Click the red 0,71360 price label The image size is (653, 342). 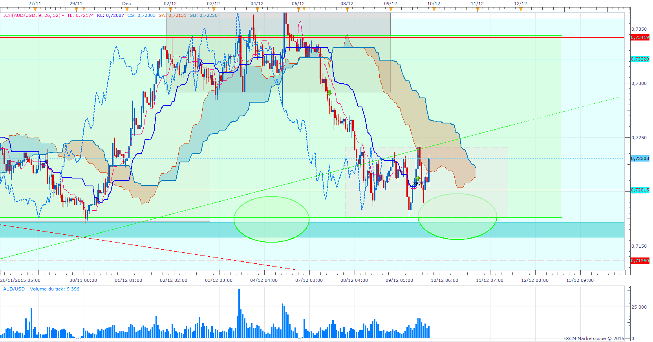tap(640, 261)
